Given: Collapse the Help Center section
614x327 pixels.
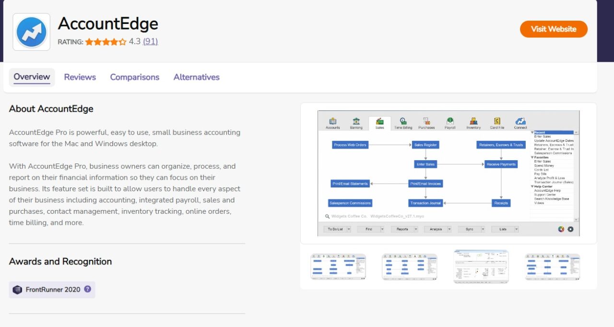Looking at the screenshot, I should (x=532, y=187).
